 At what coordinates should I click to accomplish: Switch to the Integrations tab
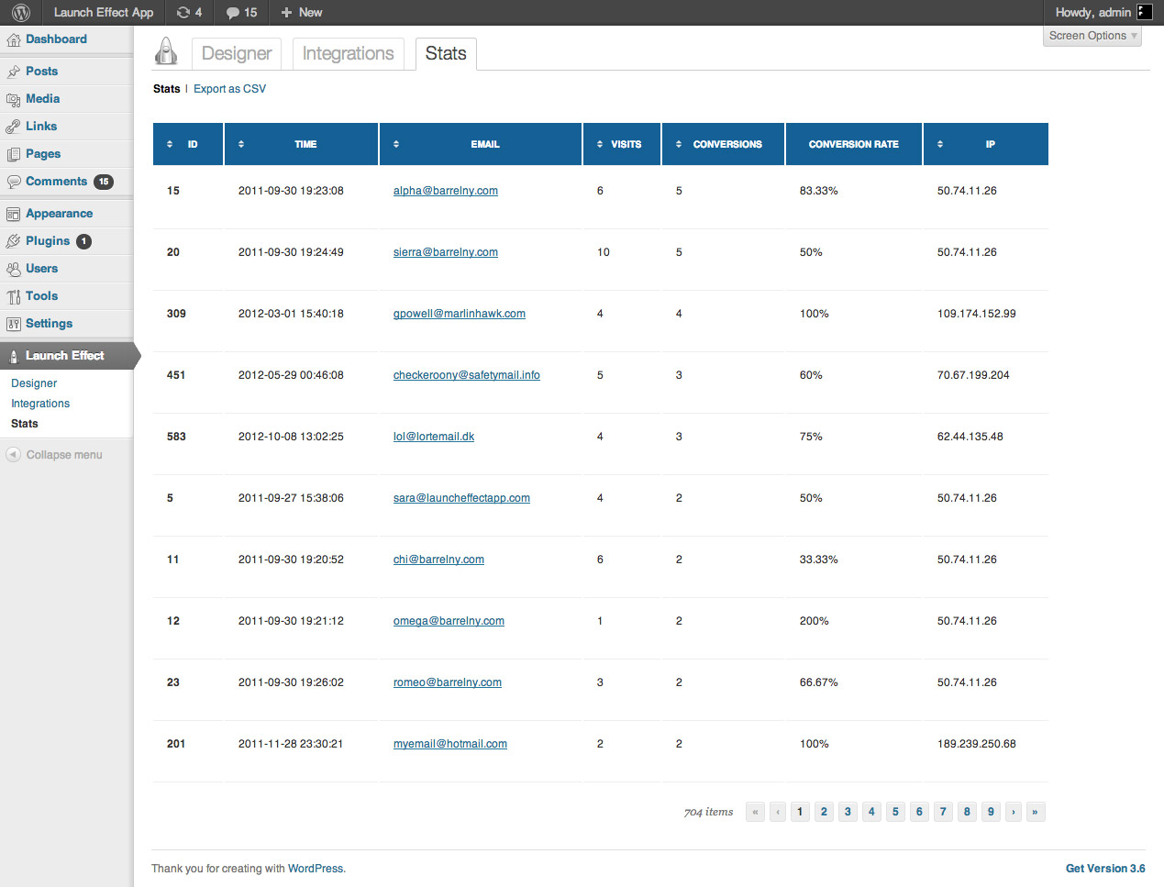pos(349,53)
